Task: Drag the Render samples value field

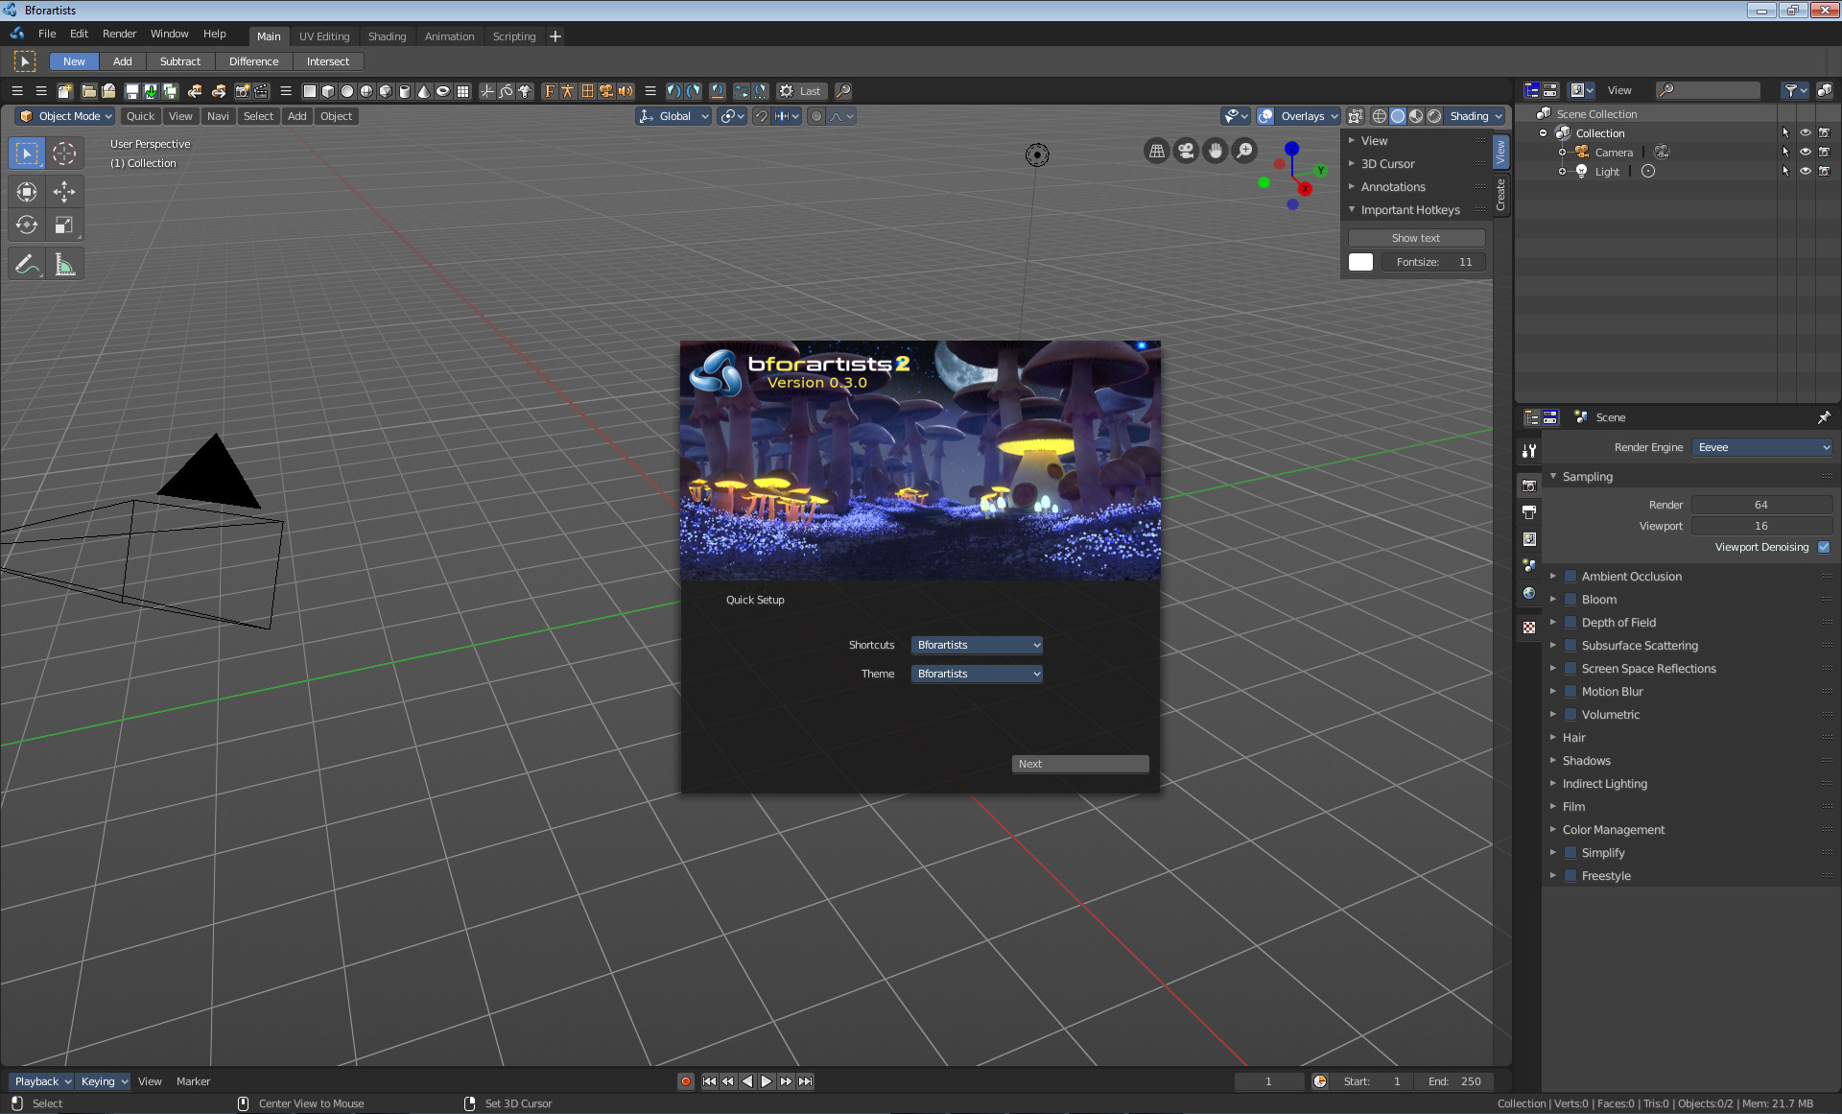Action: click(x=1760, y=504)
